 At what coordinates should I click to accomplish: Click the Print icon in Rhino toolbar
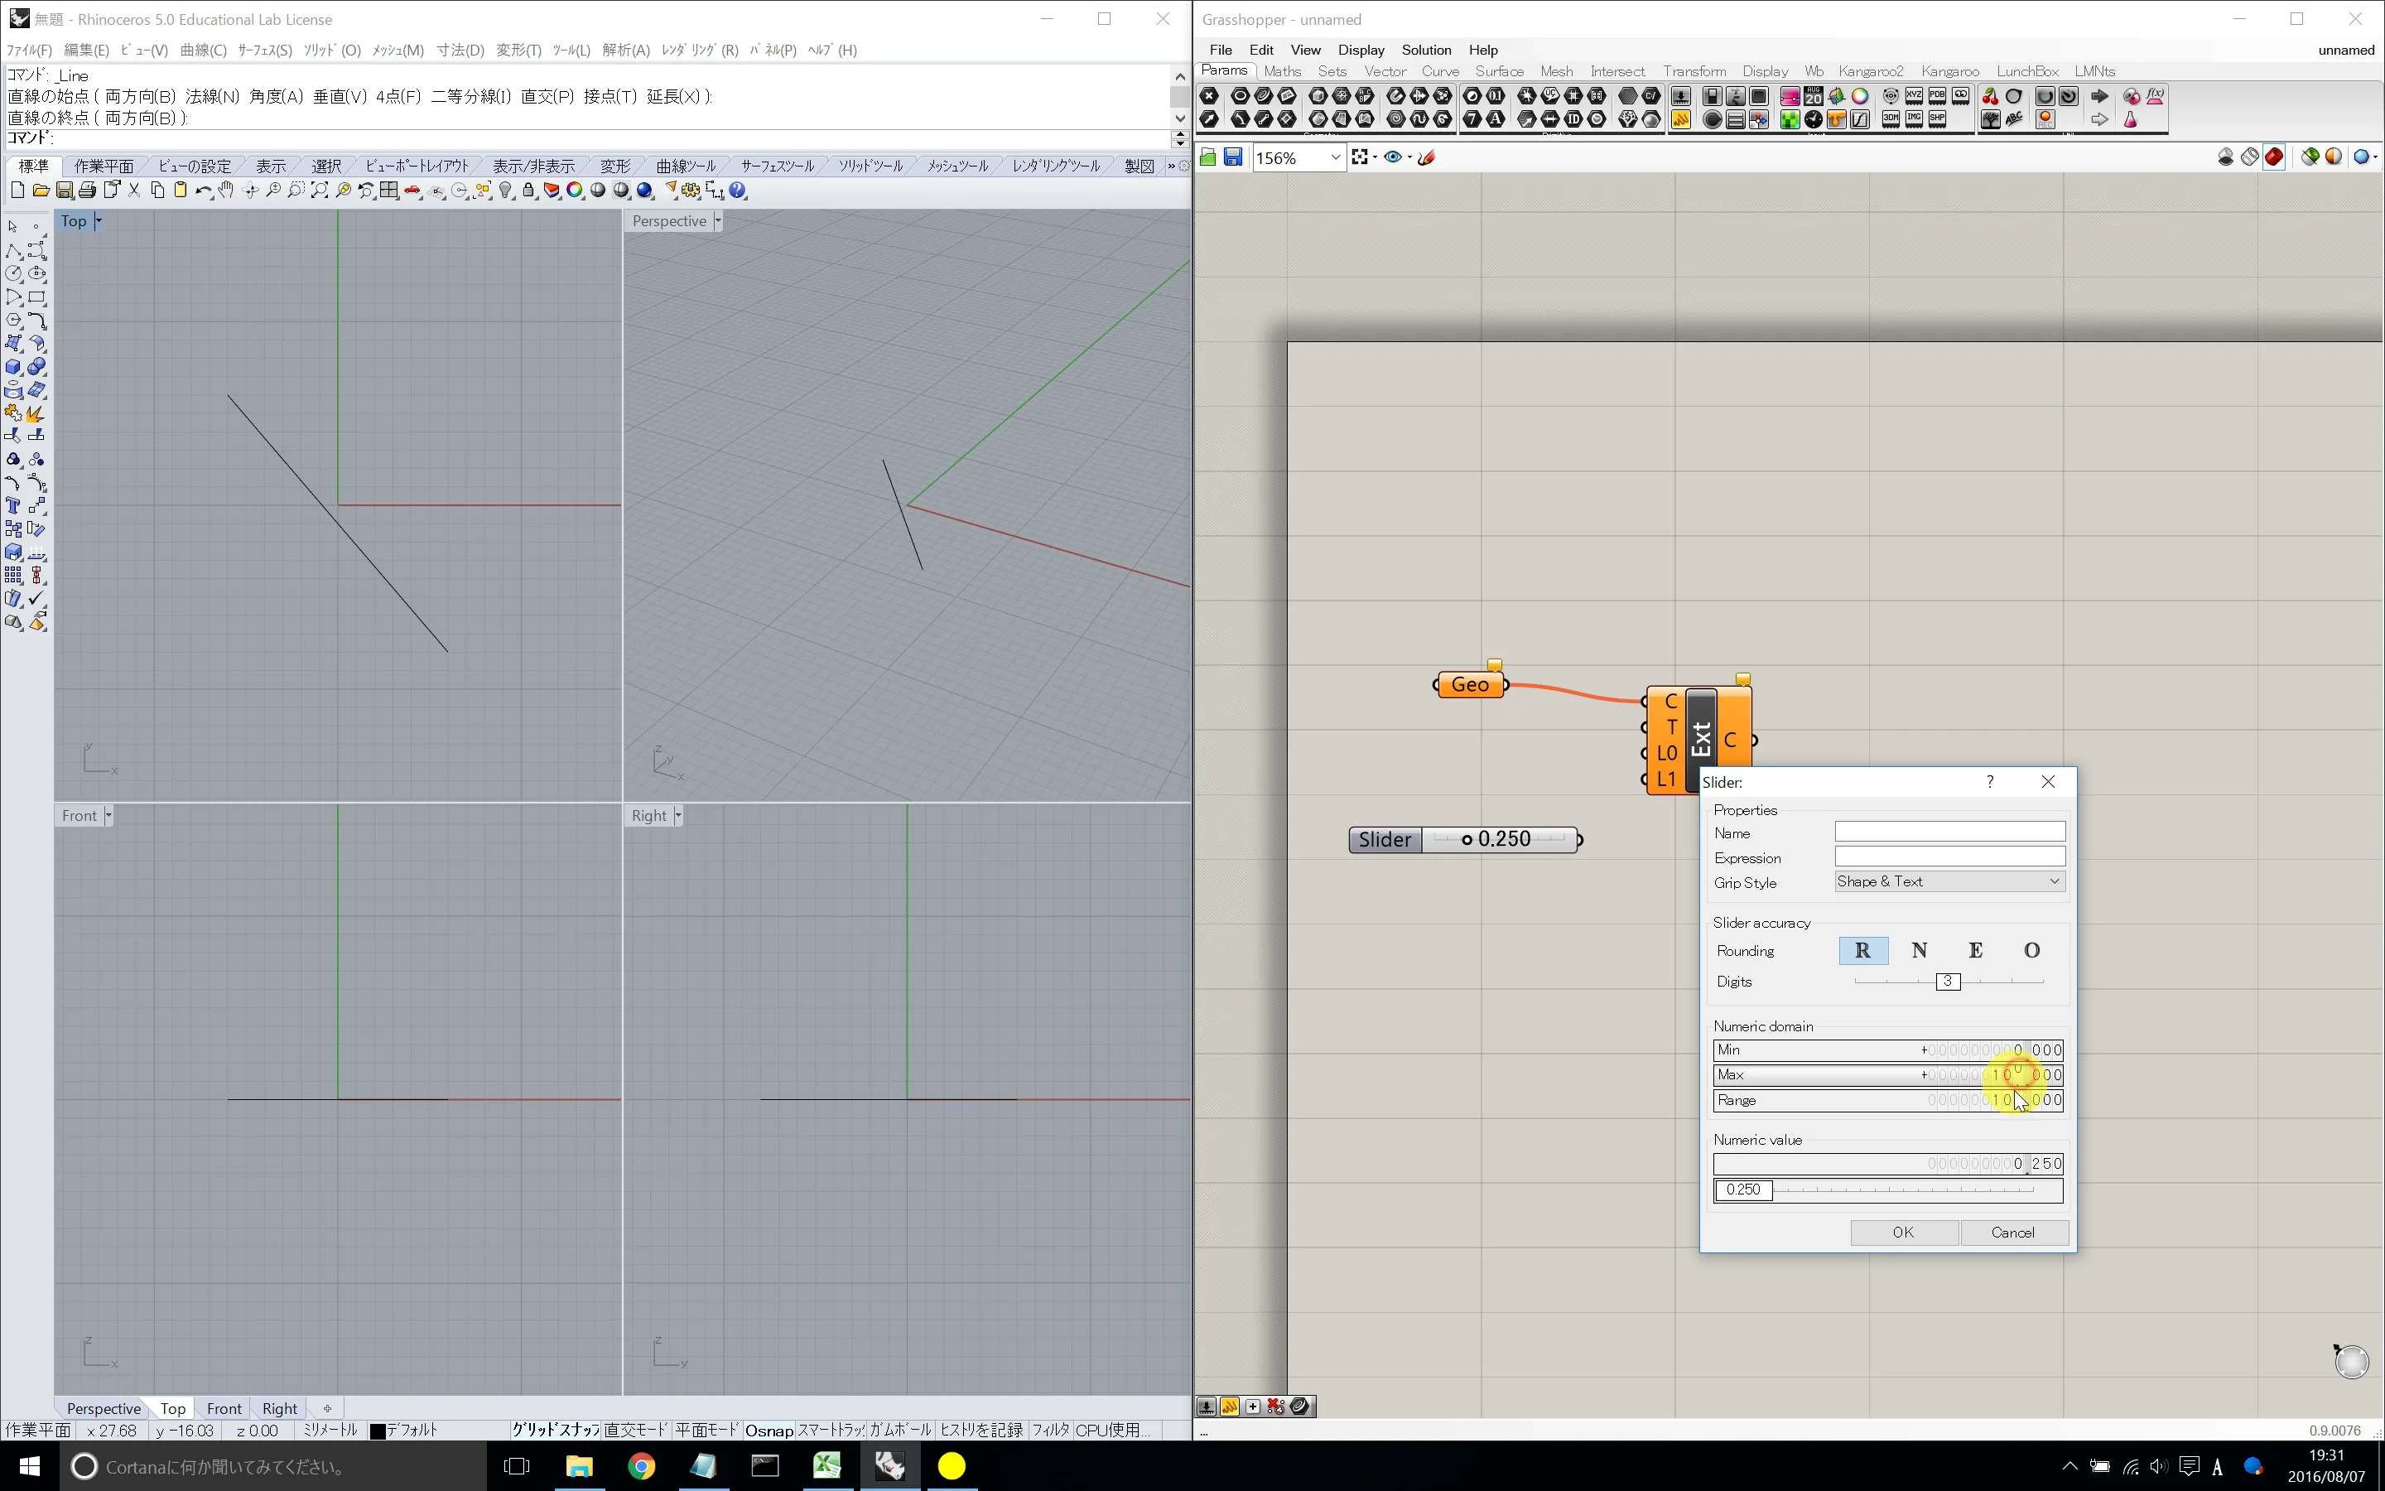[88, 191]
